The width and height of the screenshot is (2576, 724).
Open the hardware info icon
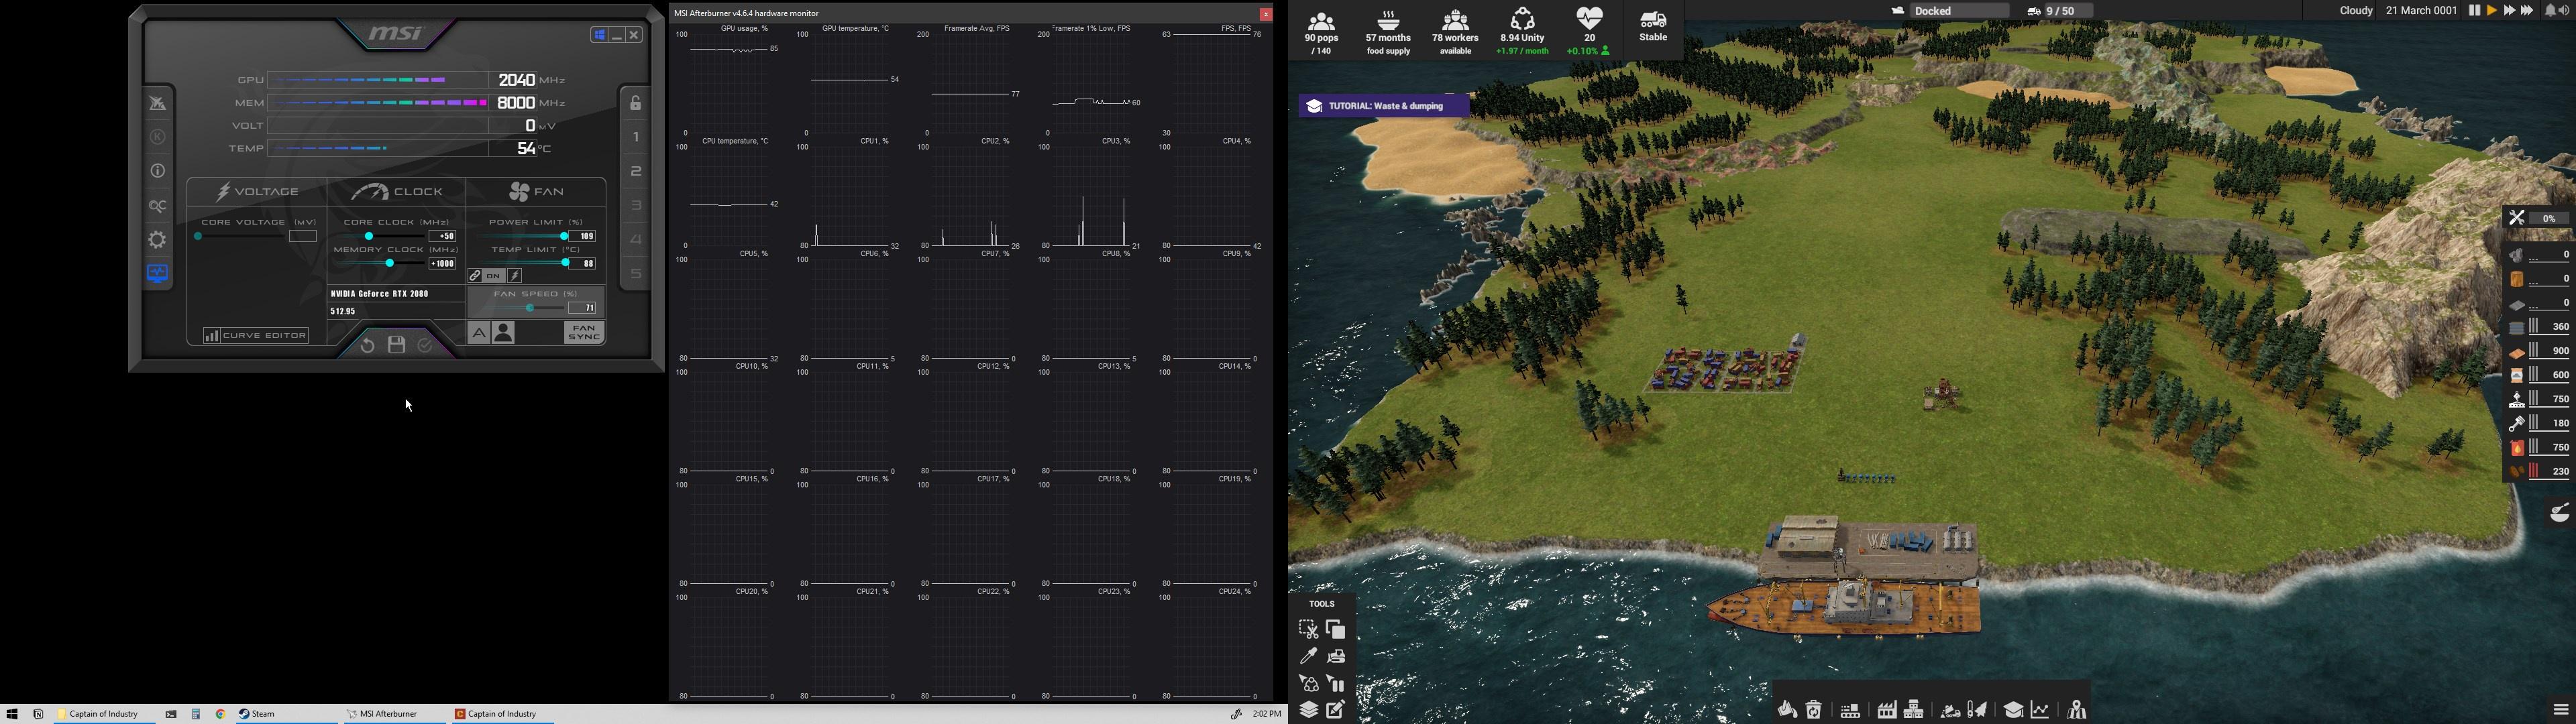click(158, 171)
